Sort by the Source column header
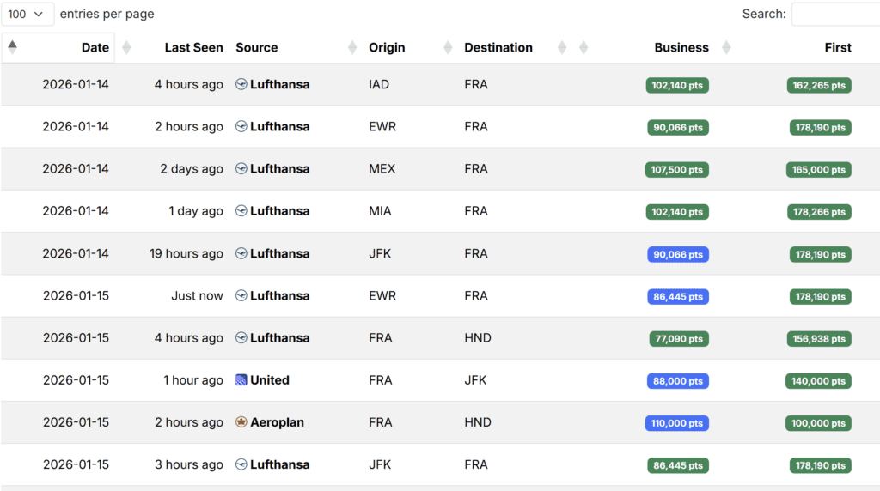 click(256, 48)
